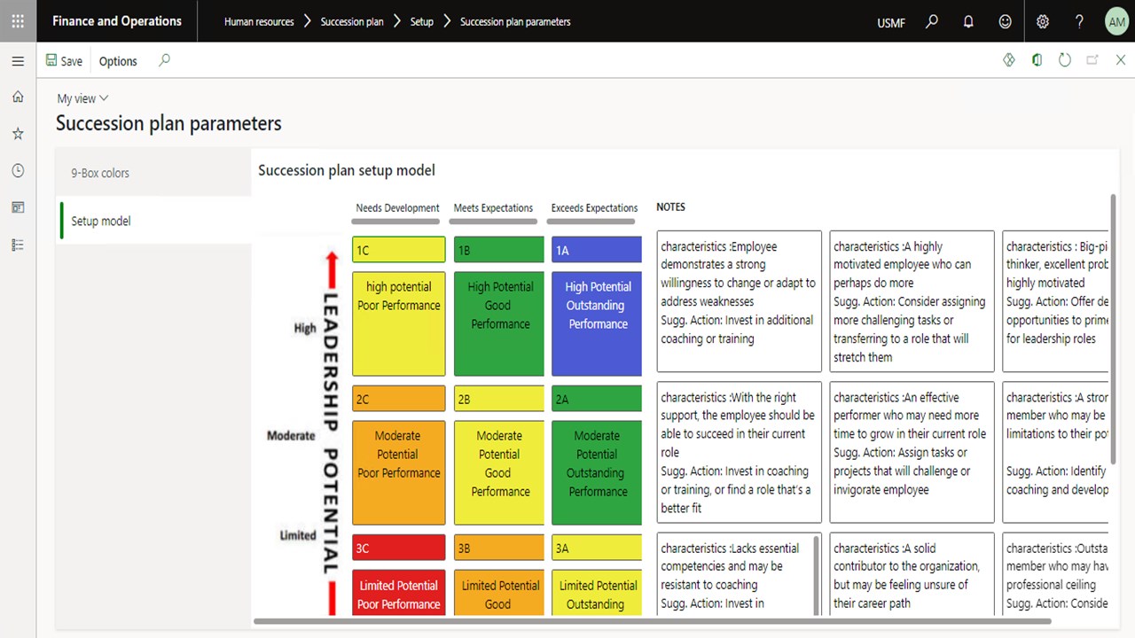The height and width of the screenshot is (638, 1135).
Task: Click the yellow 2B box label
Action: click(x=499, y=399)
